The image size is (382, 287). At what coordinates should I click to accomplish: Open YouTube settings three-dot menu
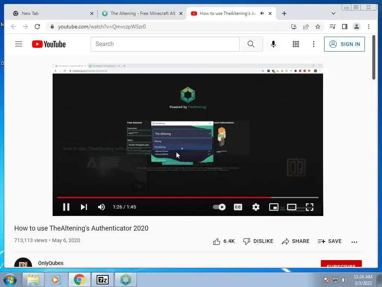click(314, 44)
